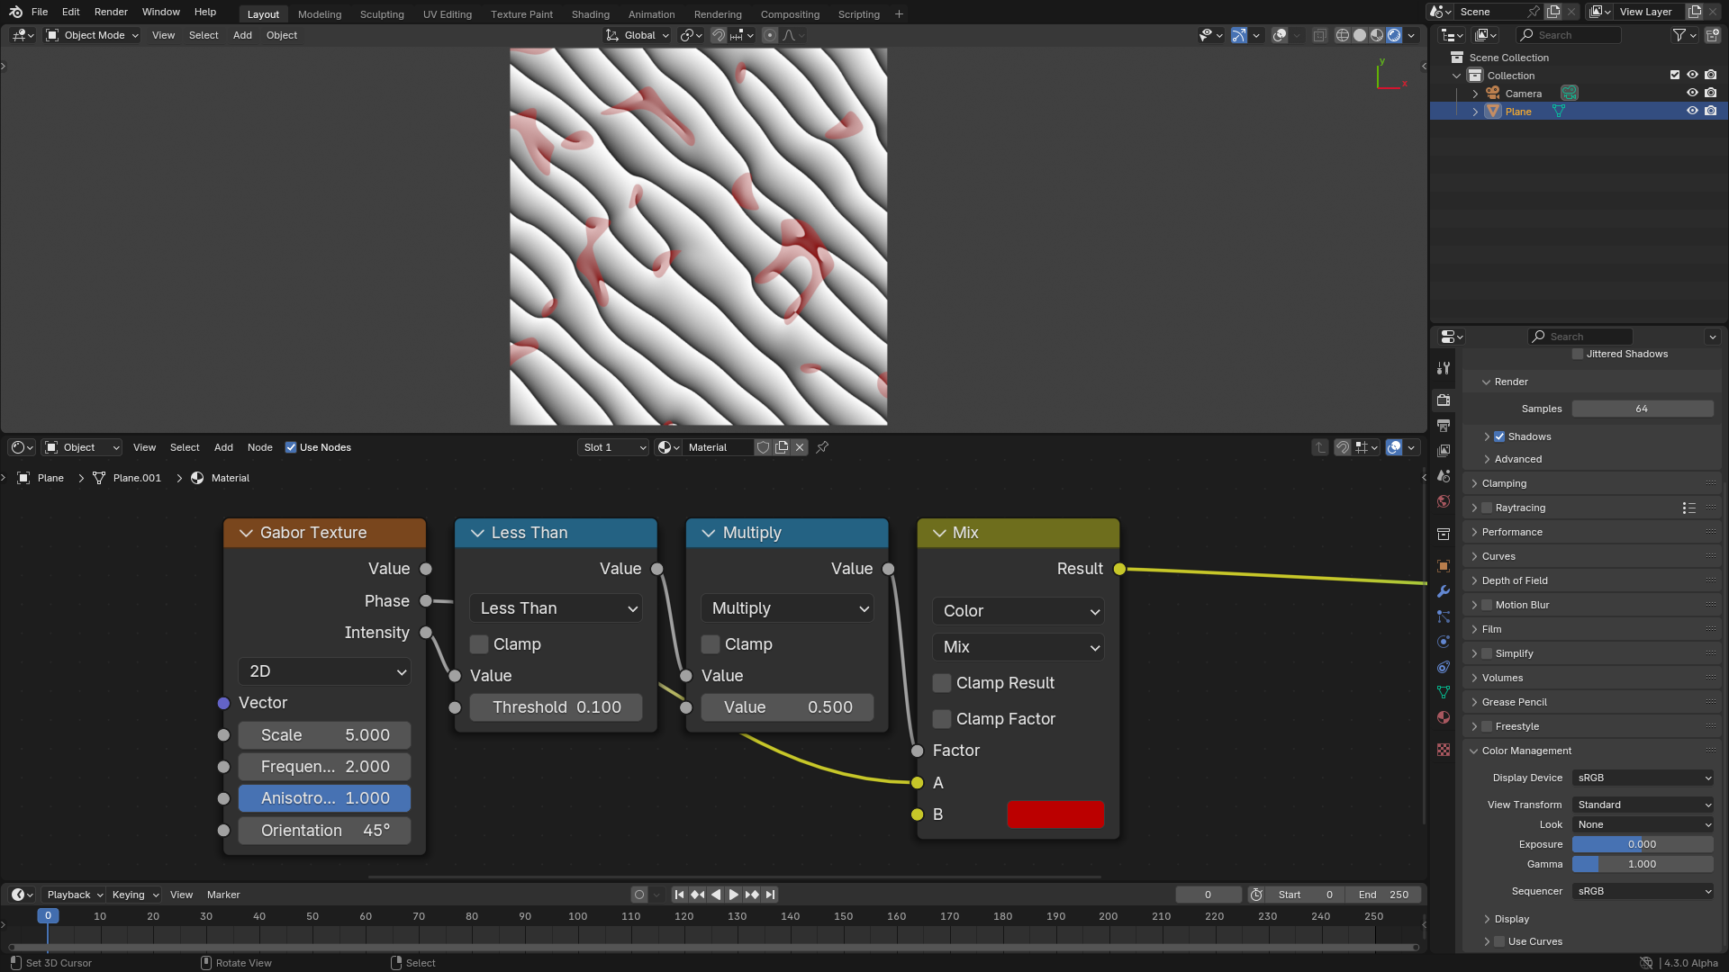This screenshot has height=972, width=1729.
Task: Select the Object Properties icon
Action: pos(1444,565)
